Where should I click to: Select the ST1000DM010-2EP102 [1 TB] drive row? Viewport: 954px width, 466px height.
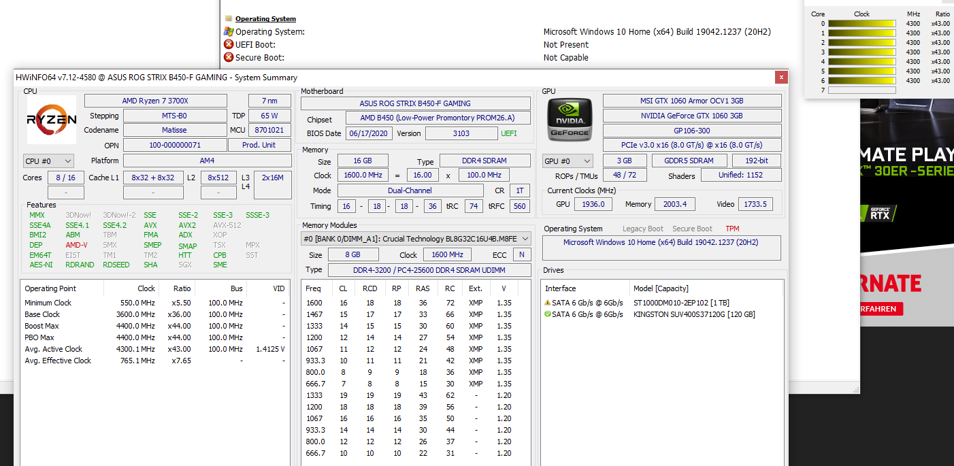click(662, 303)
